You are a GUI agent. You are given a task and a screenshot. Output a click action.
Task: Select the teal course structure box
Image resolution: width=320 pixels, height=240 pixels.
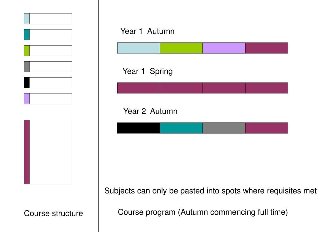point(48,34)
